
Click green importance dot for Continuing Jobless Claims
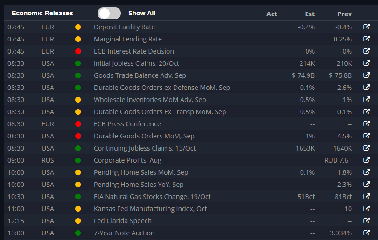point(78,148)
